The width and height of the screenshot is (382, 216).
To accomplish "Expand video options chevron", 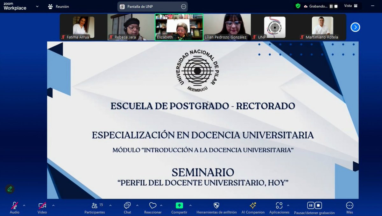I will [x=53, y=206].
